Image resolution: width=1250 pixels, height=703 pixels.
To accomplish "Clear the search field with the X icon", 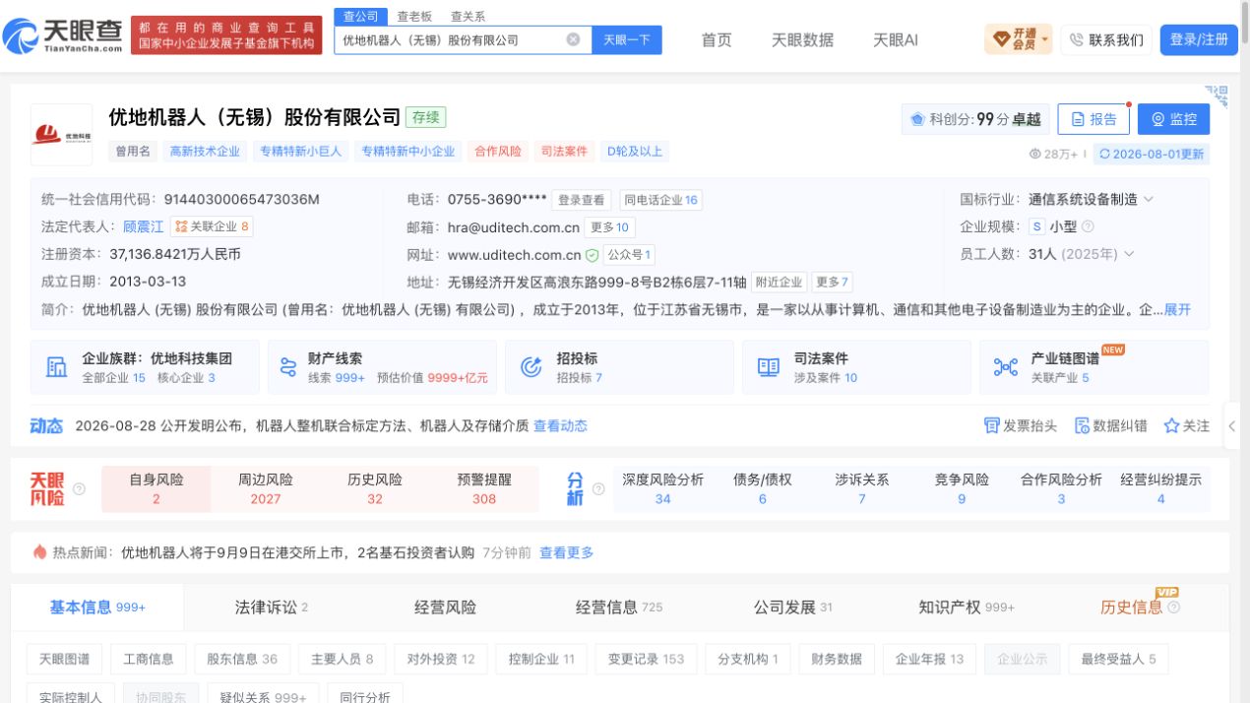I will [573, 40].
